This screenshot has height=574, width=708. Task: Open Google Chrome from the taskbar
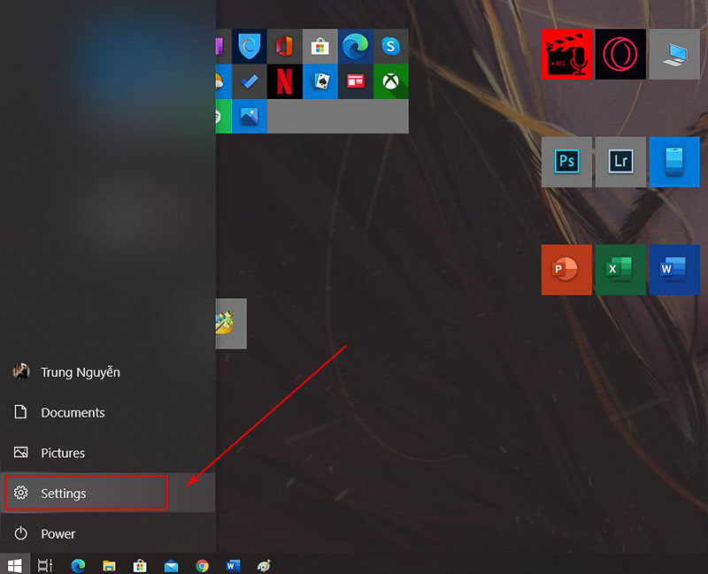point(203,565)
